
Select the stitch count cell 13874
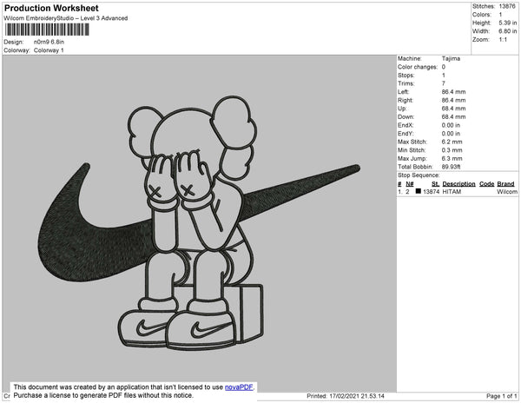432,192
